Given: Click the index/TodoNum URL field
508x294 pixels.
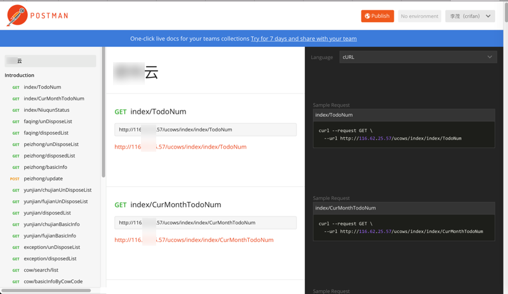Looking at the screenshot, I should coord(205,130).
